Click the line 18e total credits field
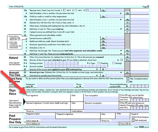Viewport: 158px width, 132px height. 140,51
